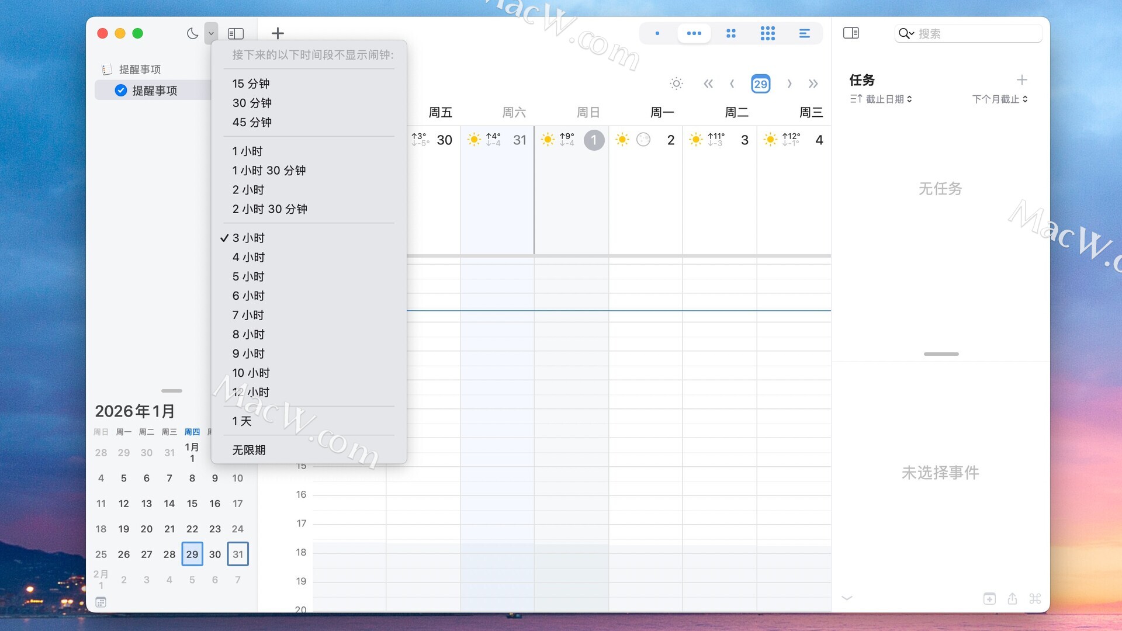
Task: Click the 搜索 search field
Action: [x=976, y=33]
